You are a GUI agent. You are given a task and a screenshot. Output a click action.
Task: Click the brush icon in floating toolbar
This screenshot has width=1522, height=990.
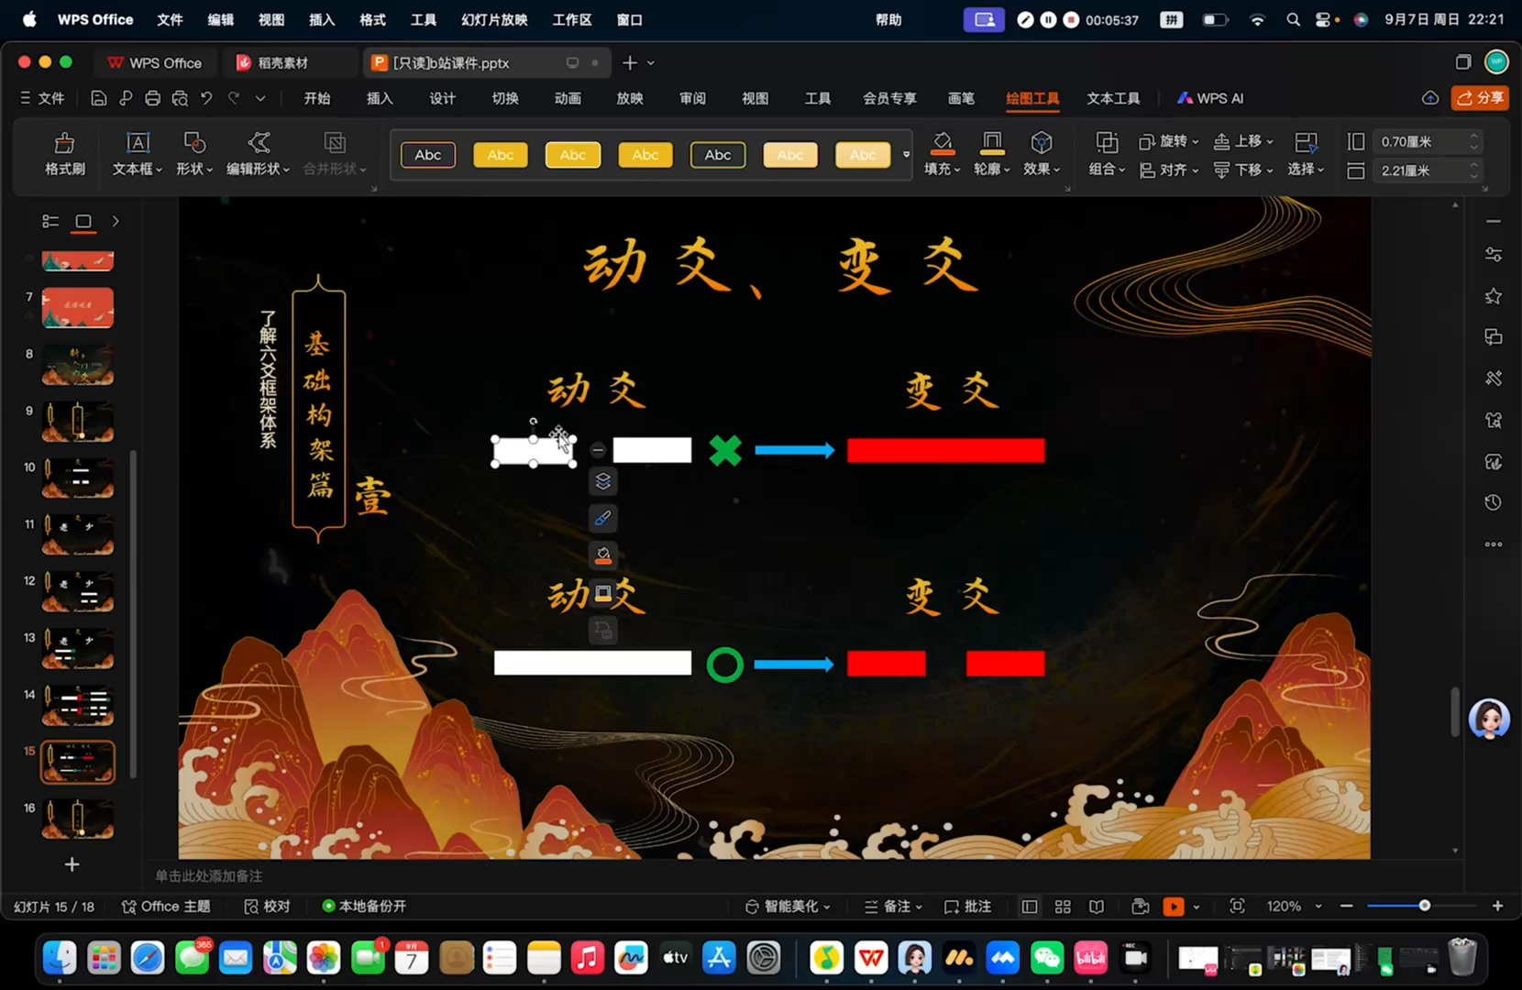point(602,519)
